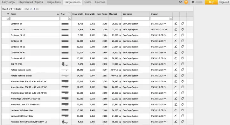Focus the Created filter input
This screenshot has width=230, height=125.
[160, 18]
